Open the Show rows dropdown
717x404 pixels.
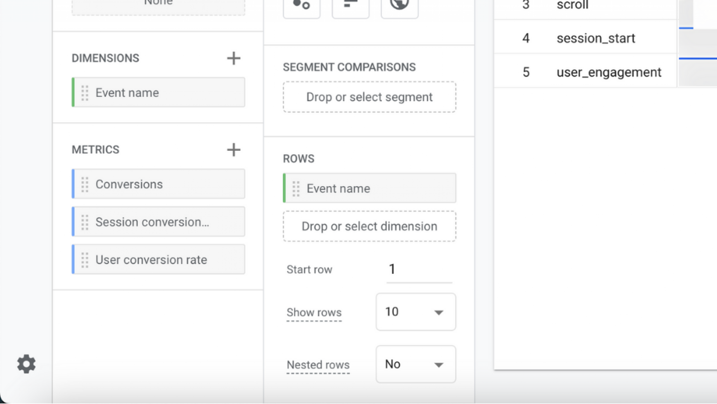(x=416, y=312)
